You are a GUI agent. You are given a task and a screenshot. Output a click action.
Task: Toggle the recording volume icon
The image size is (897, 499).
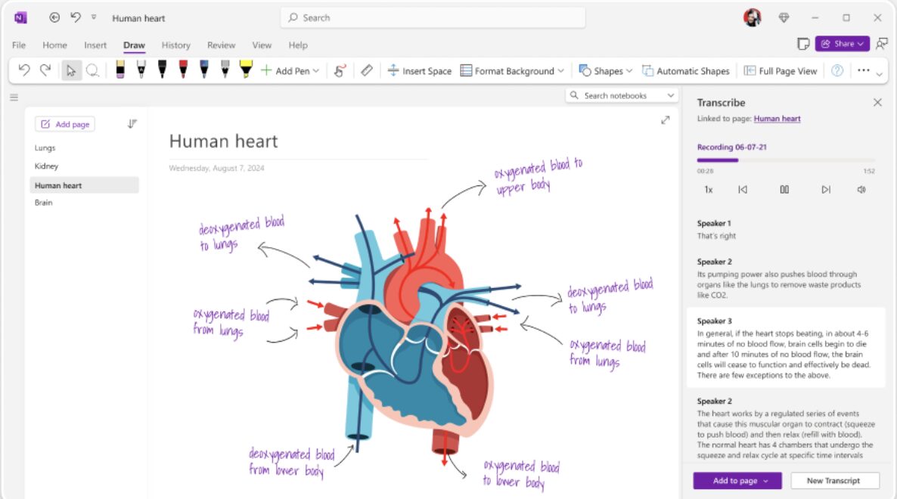click(x=861, y=190)
